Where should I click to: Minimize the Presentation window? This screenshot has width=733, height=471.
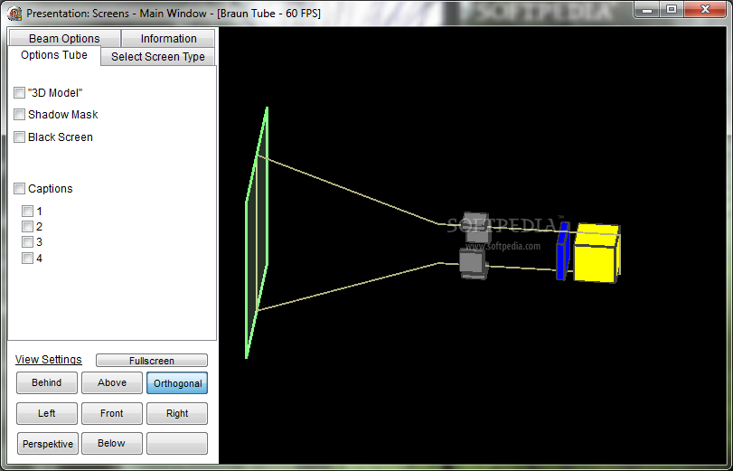[x=648, y=9]
